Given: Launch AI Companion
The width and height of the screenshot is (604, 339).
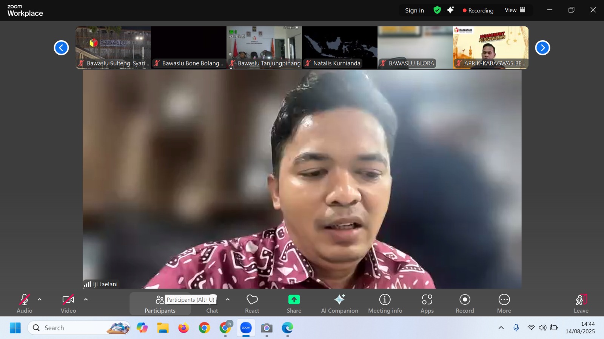Looking at the screenshot, I should [x=339, y=303].
